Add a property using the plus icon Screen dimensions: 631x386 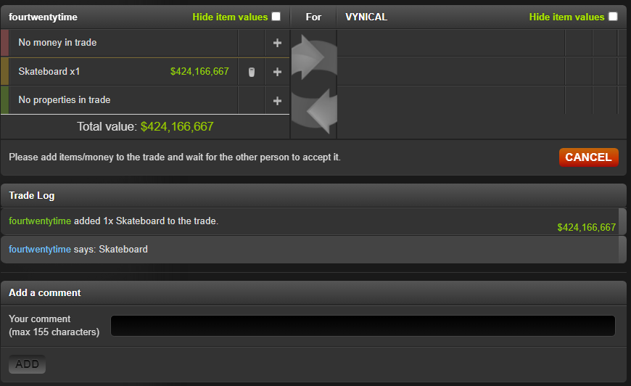click(277, 101)
